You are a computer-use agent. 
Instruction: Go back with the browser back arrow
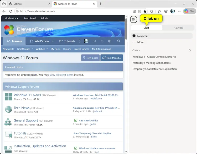[4, 11]
